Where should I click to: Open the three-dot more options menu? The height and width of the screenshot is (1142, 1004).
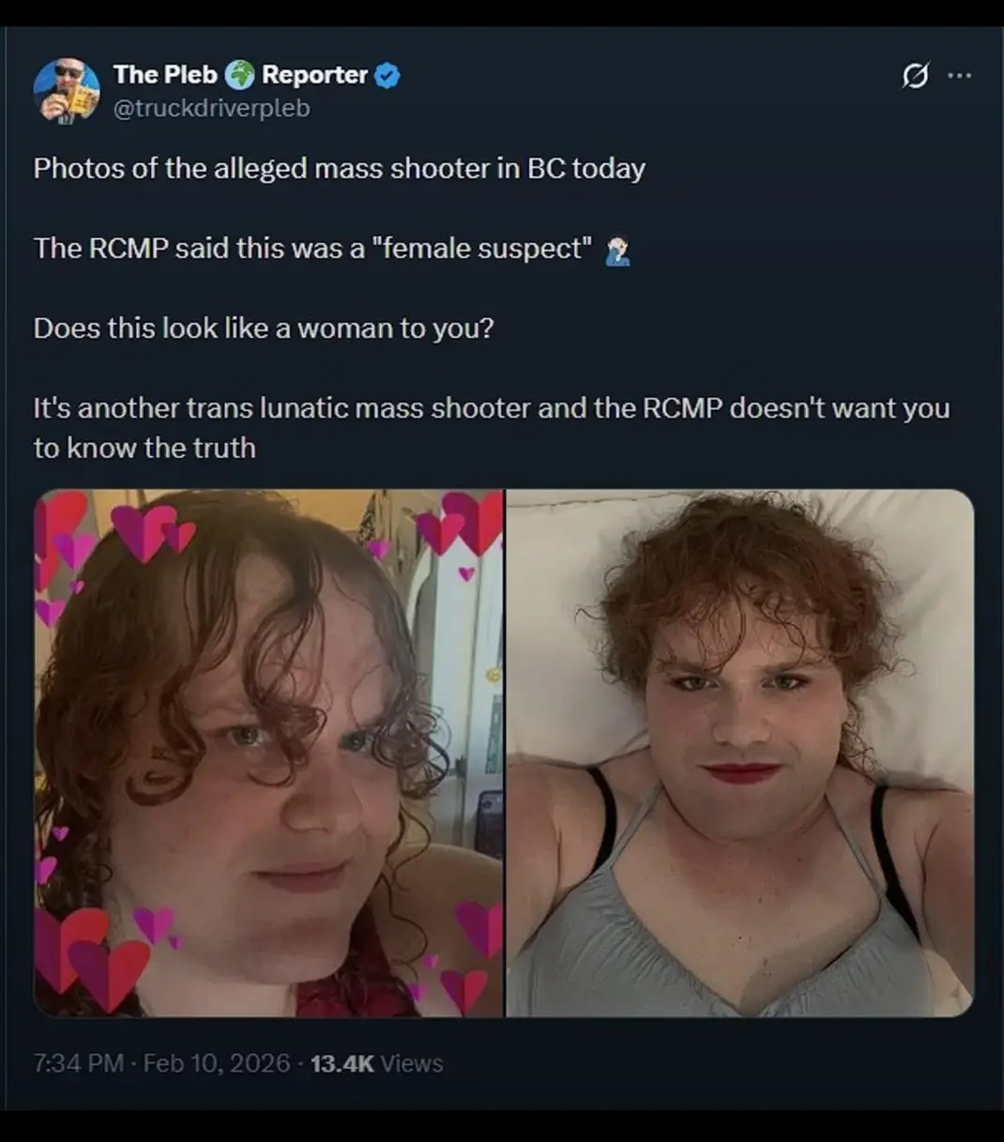tap(960, 75)
